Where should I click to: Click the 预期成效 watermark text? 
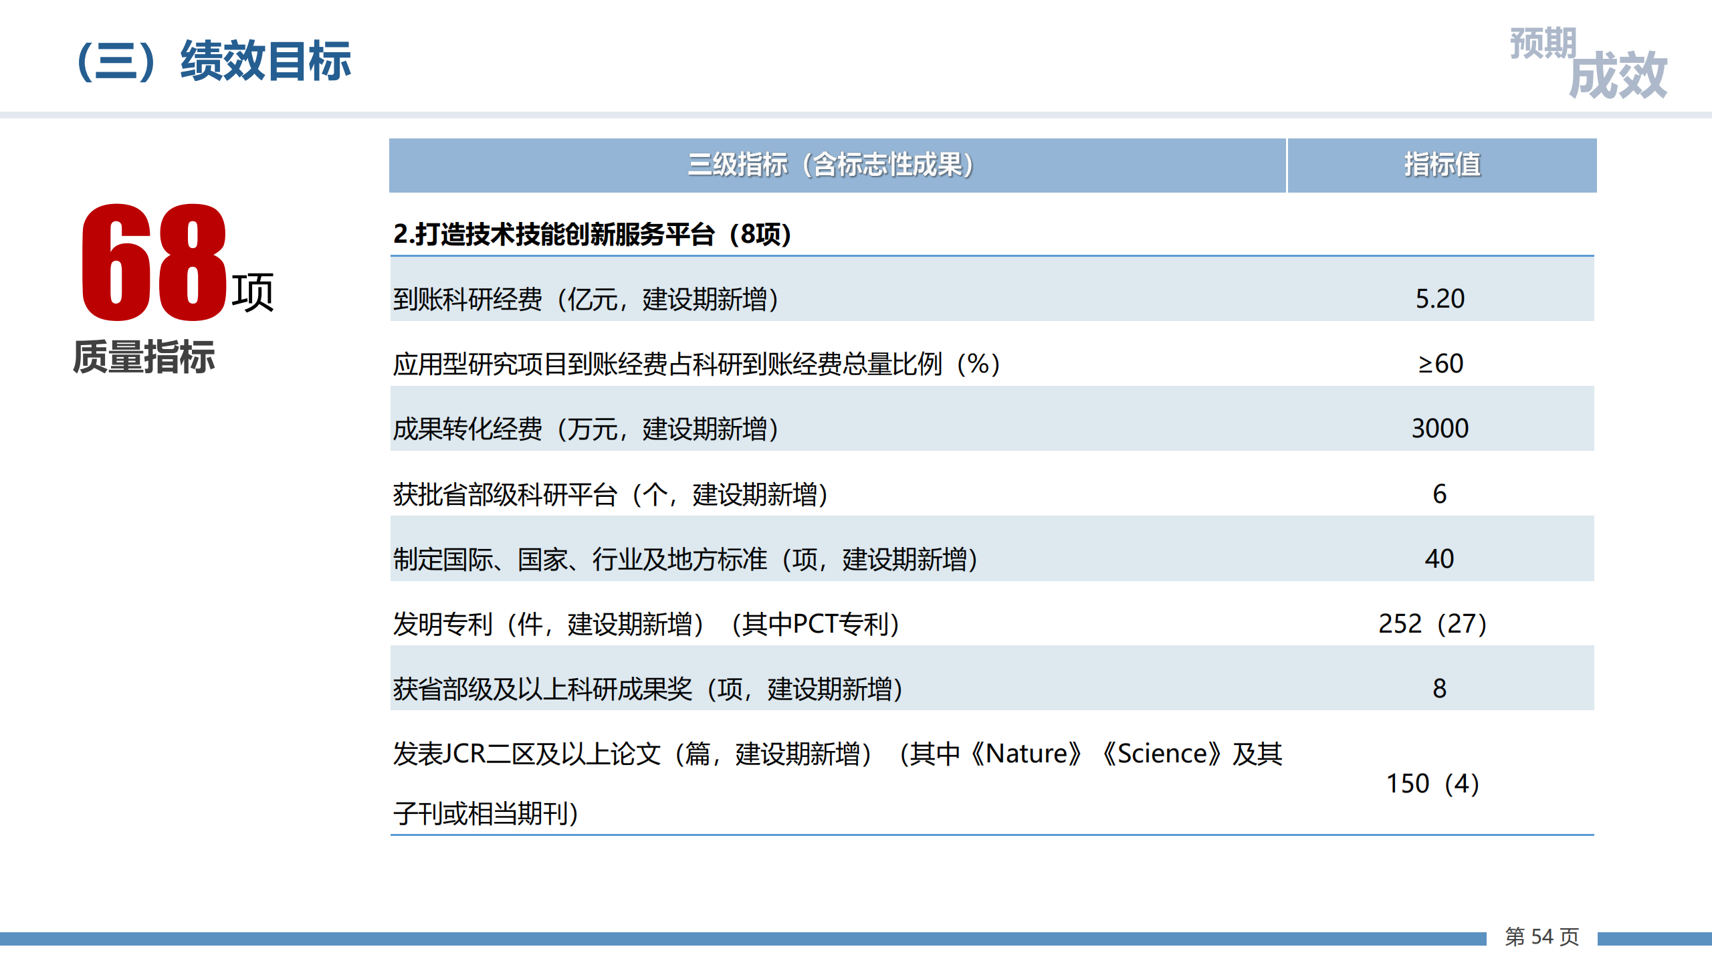click(x=1588, y=64)
